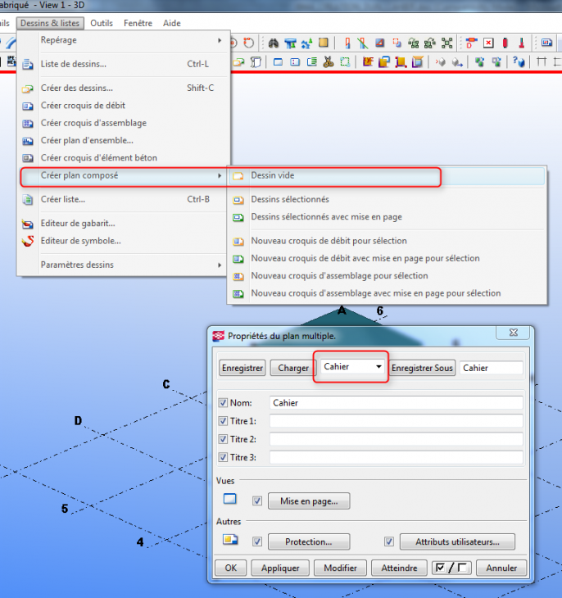The height and width of the screenshot is (598, 562).
Task: Click the stacked blue and yellow squares icon
Action: pos(384,61)
